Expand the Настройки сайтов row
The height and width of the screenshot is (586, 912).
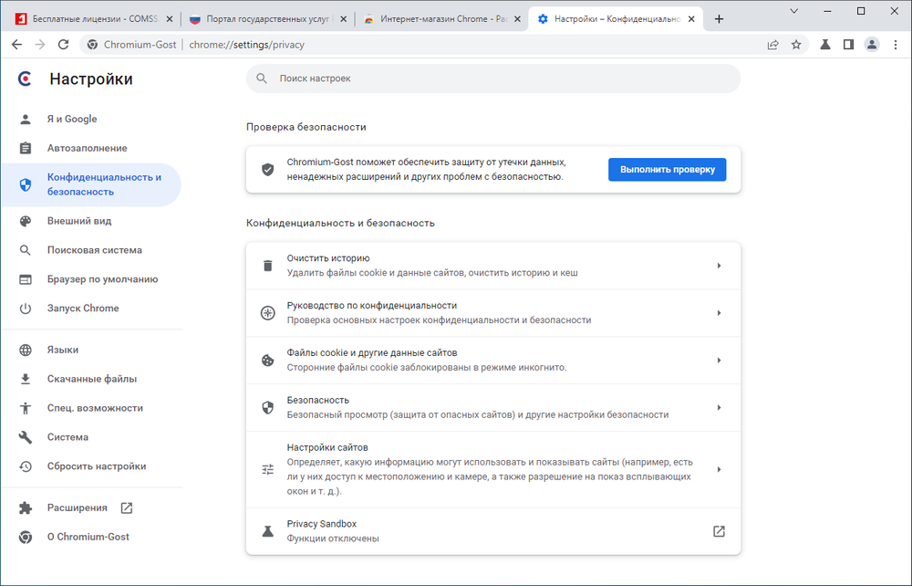(492, 469)
